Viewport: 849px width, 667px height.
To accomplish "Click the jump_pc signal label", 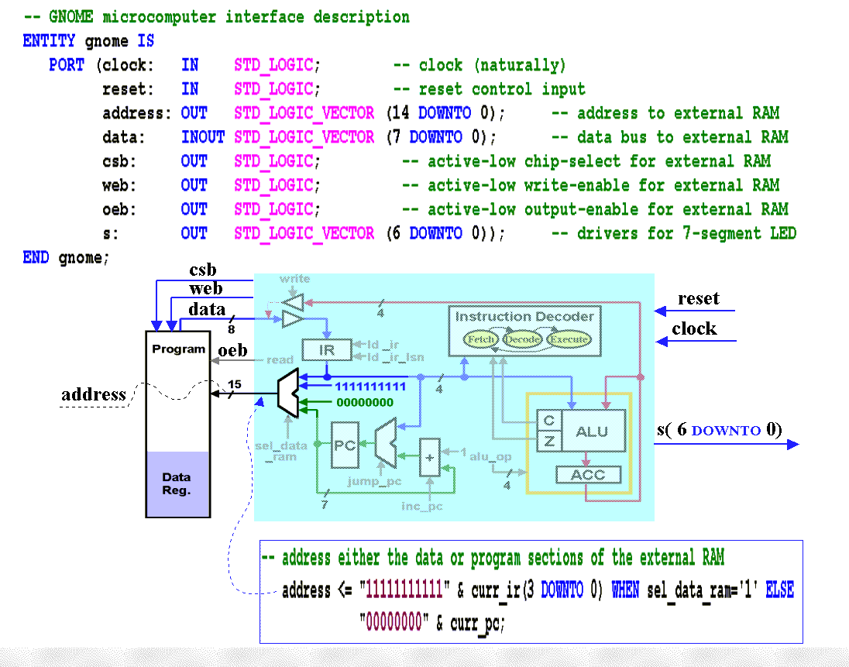I will click(374, 481).
